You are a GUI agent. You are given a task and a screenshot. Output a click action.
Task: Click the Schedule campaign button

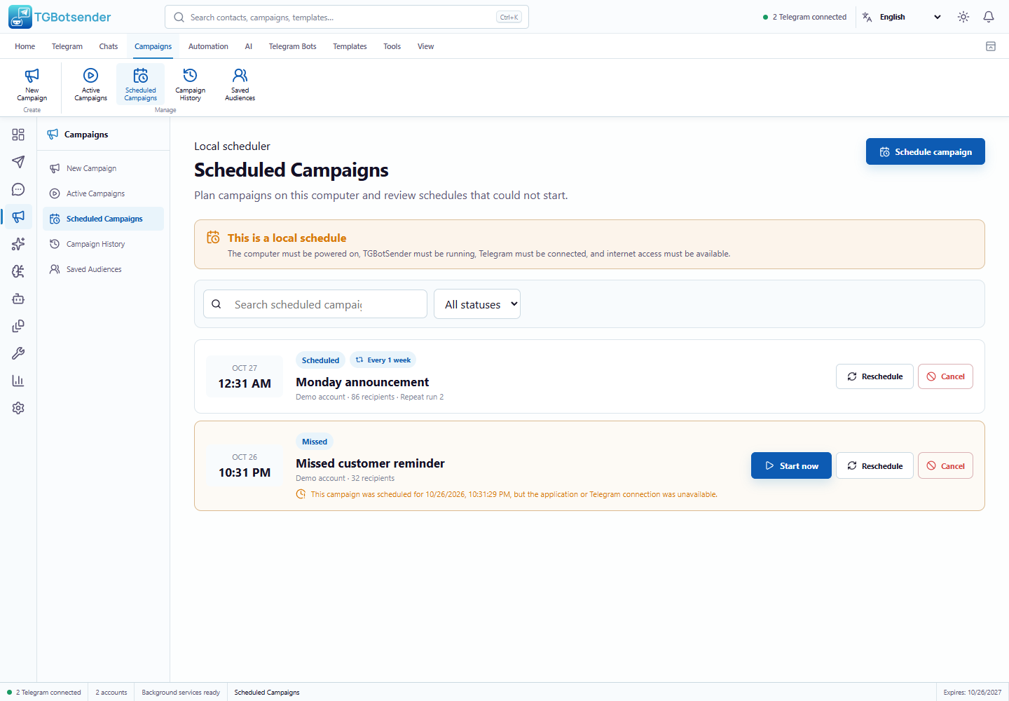(926, 151)
